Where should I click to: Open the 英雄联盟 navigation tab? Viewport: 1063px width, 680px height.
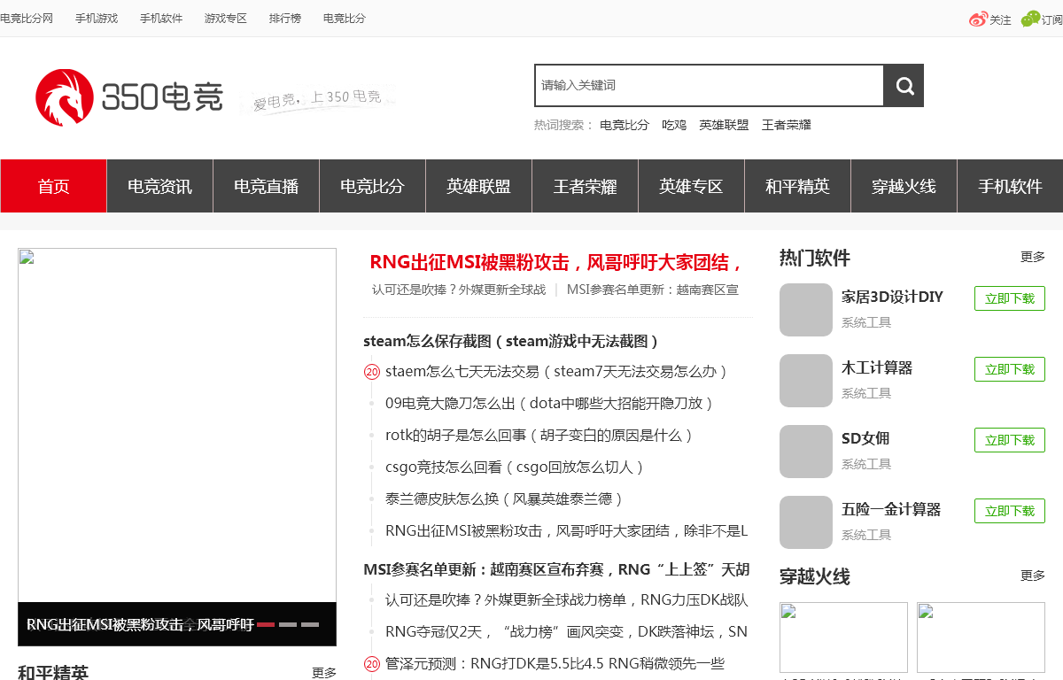click(478, 186)
